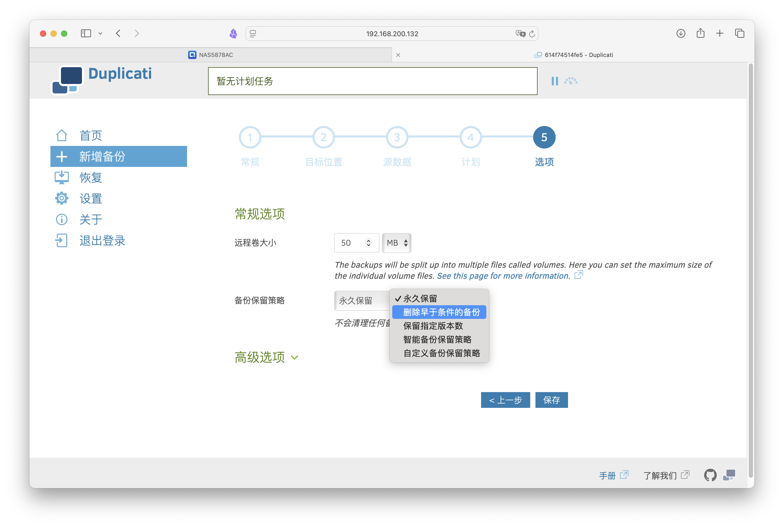Click the address bar showing 192.168.200.132
The width and height of the screenshot is (784, 527).
point(392,34)
